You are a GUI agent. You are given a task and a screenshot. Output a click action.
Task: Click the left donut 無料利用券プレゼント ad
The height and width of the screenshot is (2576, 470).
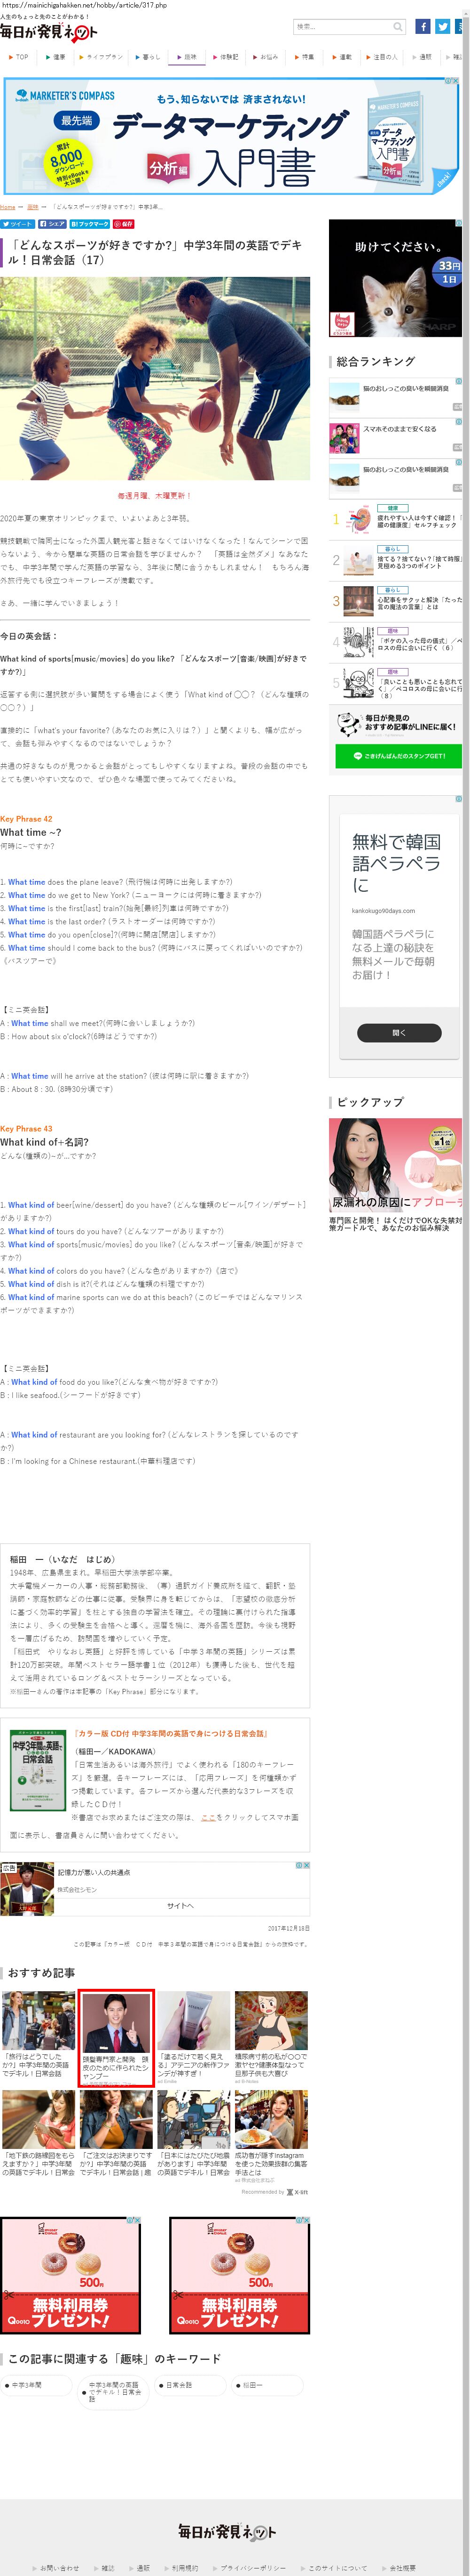71,2276
